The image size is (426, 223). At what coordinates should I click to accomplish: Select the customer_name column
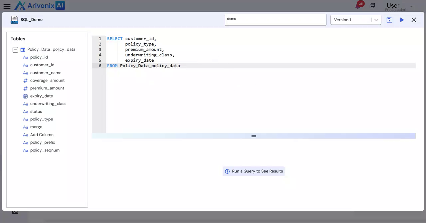(46, 73)
